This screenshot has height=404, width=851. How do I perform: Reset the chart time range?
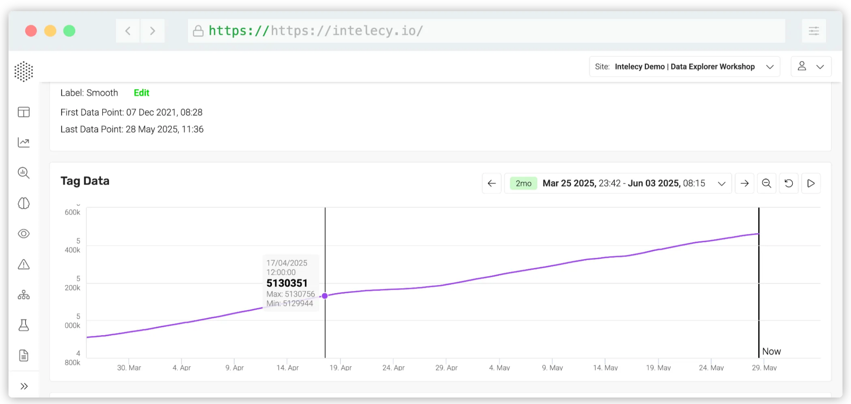coord(788,184)
